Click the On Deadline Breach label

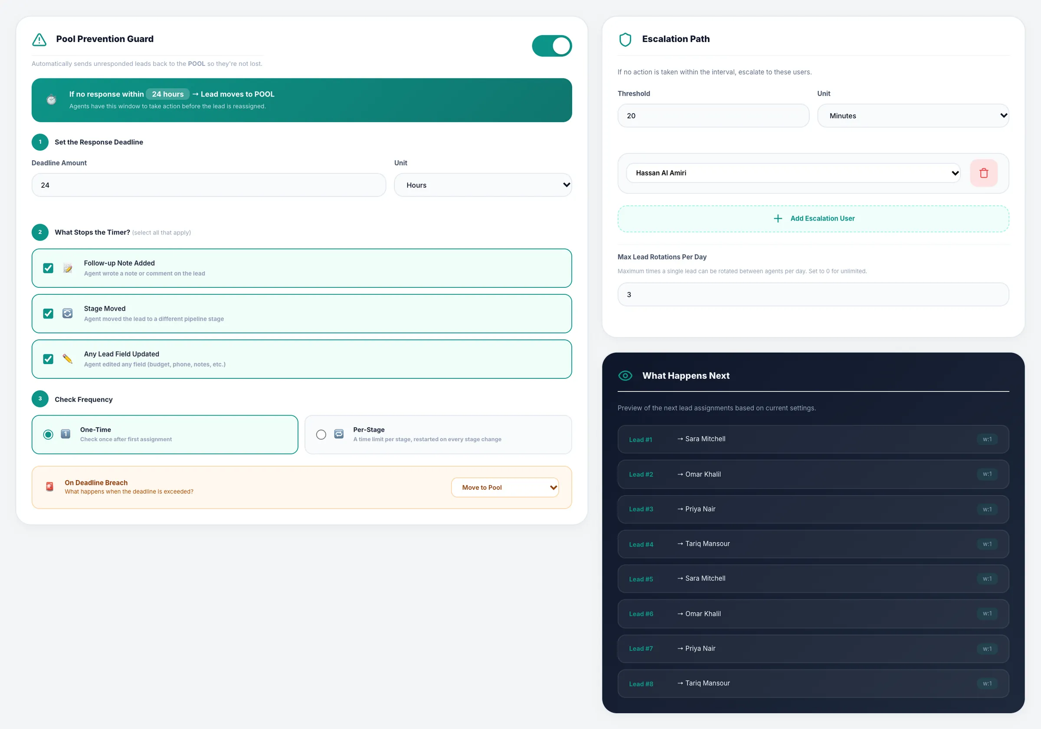tap(96, 482)
